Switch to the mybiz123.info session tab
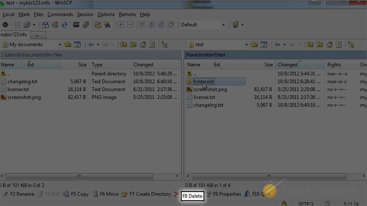This screenshot has width=367, height=206. 14,35
